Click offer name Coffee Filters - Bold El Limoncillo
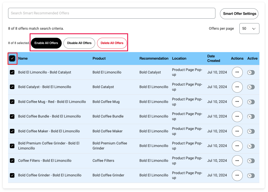Viewport: 268px width, 192px height. click(x=45, y=161)
